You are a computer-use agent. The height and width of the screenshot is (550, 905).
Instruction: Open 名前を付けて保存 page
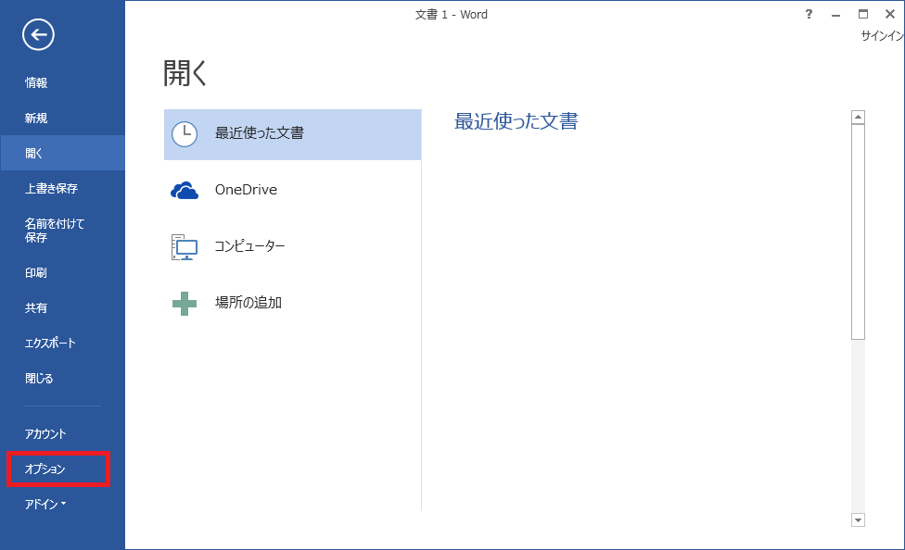point(55,231)
